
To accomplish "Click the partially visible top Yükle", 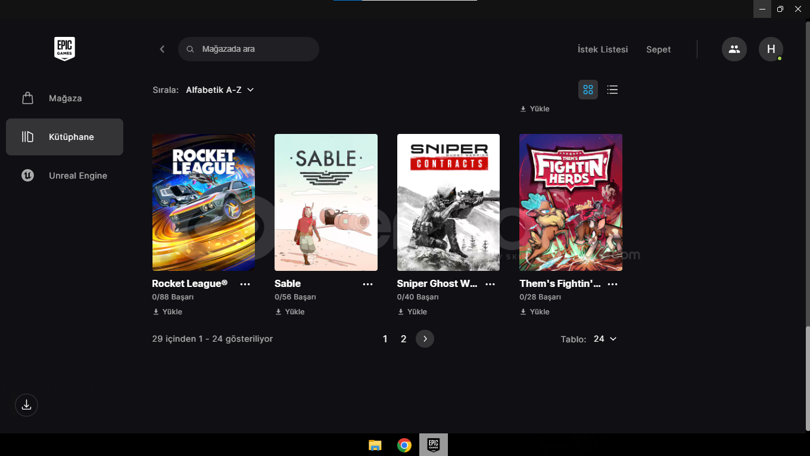I will tap(534, 109).
